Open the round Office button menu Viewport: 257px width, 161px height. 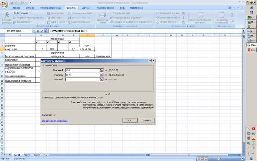coord(4,5)
